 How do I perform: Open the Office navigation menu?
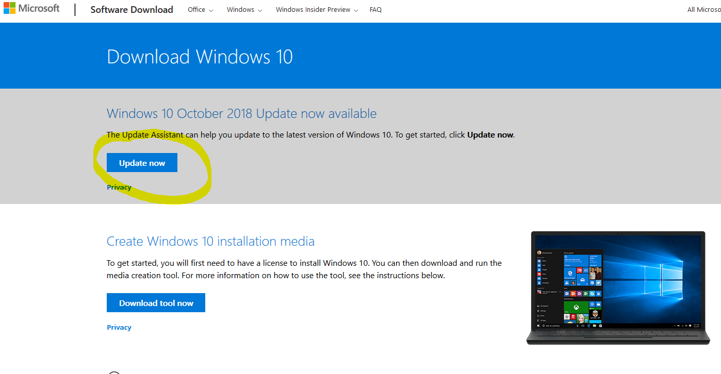(196, 9)
